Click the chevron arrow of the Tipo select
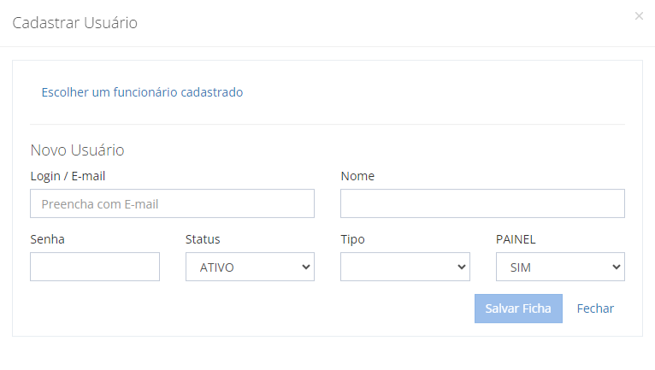The height and width of the screenshot is (370, 655). pyautogui.click(x=461, y=267)
